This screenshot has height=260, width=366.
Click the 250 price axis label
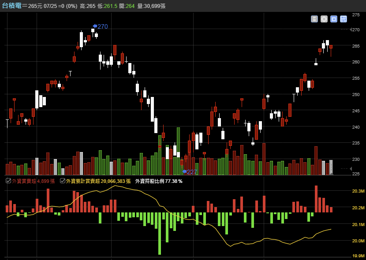356,94
